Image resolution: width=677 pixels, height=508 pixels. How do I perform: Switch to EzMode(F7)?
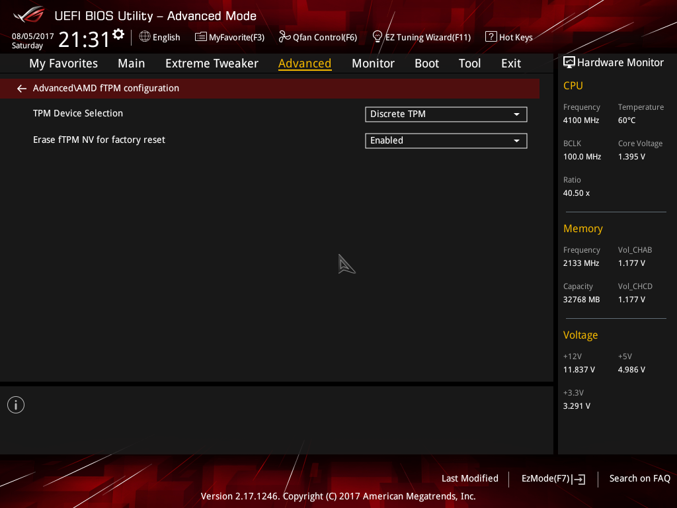pos(553,479)
